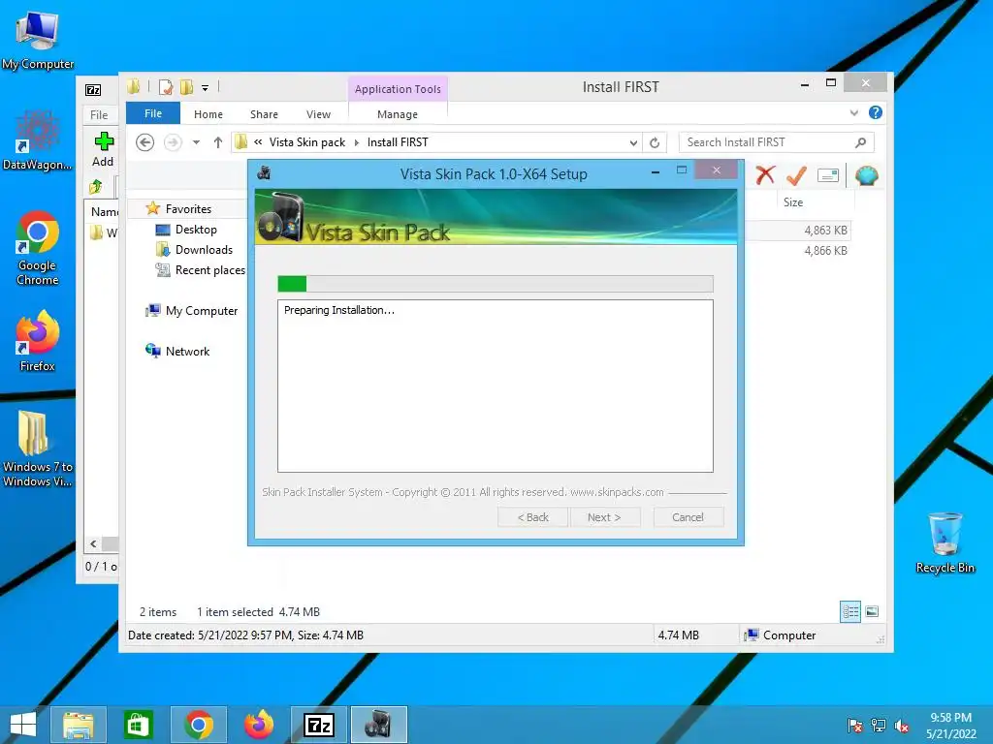Click the 4,866 KB file size cell
Screen dimensions: 993x744
(x=826, y=251)
